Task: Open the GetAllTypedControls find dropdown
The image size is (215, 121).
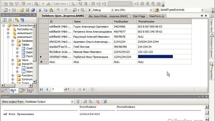Action: click(203, 10)
